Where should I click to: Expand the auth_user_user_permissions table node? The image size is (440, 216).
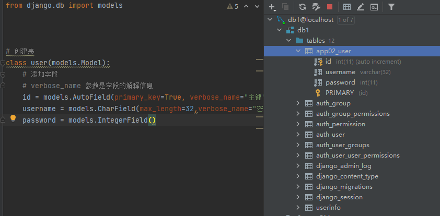coord(298,155)
